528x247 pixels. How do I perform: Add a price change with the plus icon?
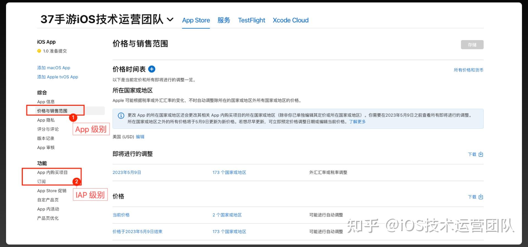point(152,69)
